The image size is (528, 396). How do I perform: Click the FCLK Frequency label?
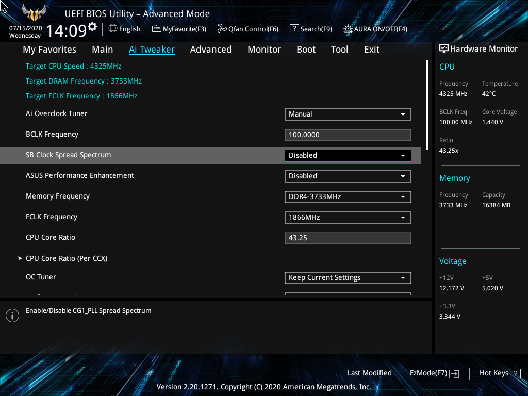(52, 217)
